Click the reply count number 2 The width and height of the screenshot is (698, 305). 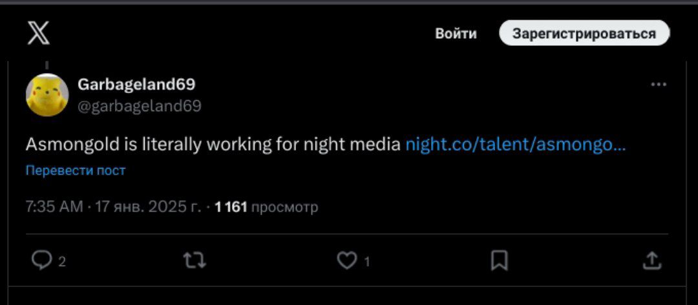(x=62, y=262)
